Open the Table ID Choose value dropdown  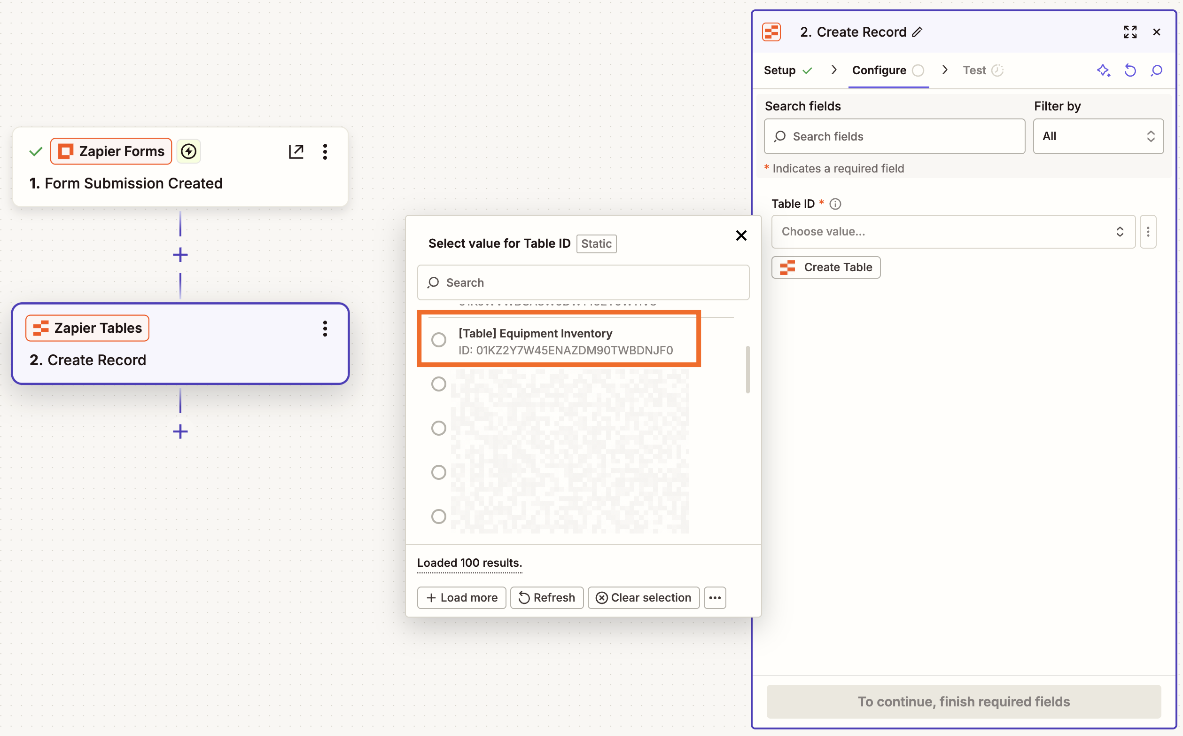point(953,232)
